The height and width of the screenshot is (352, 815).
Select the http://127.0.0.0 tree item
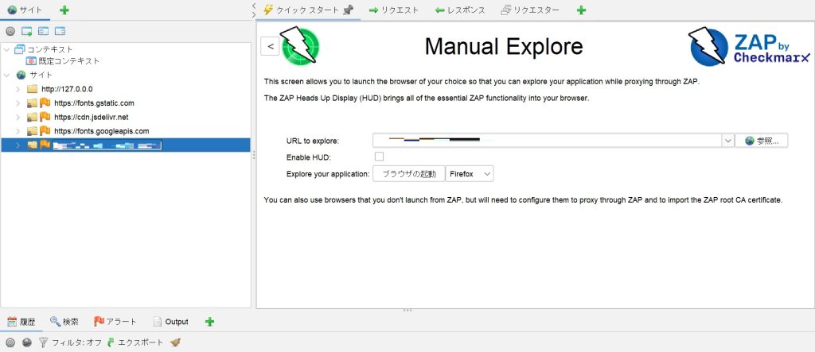point(67,89)
